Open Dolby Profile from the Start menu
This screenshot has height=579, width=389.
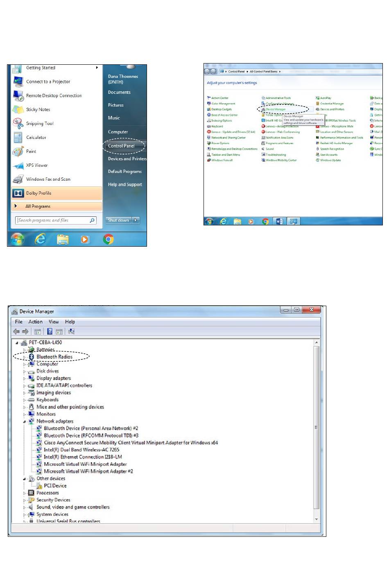(57, 193)
